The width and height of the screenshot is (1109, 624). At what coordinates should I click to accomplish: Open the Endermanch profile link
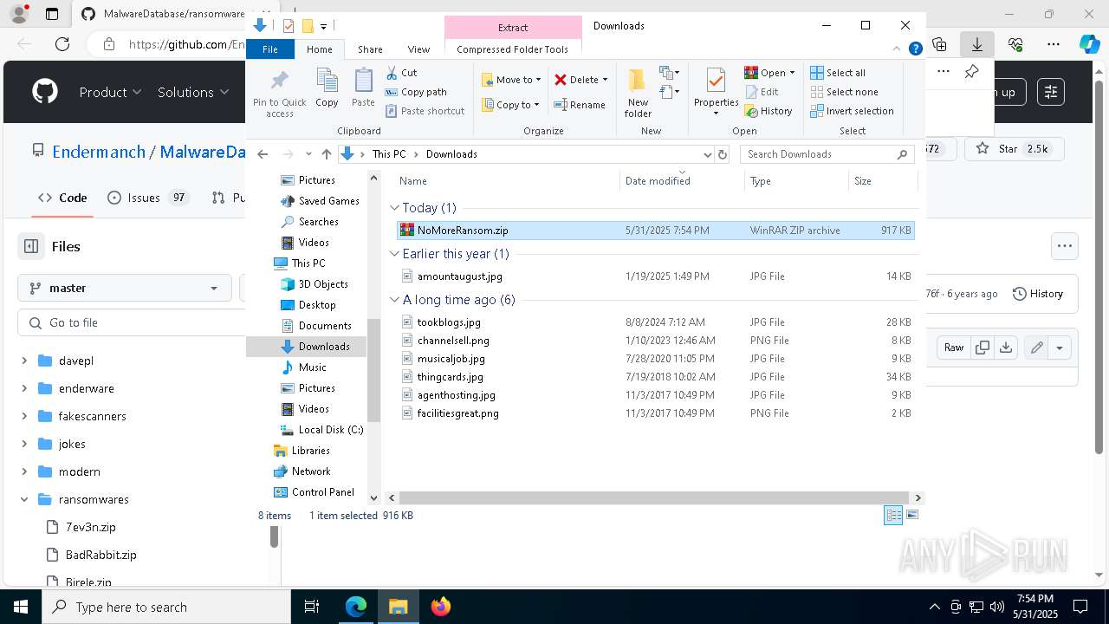[99, 152]
